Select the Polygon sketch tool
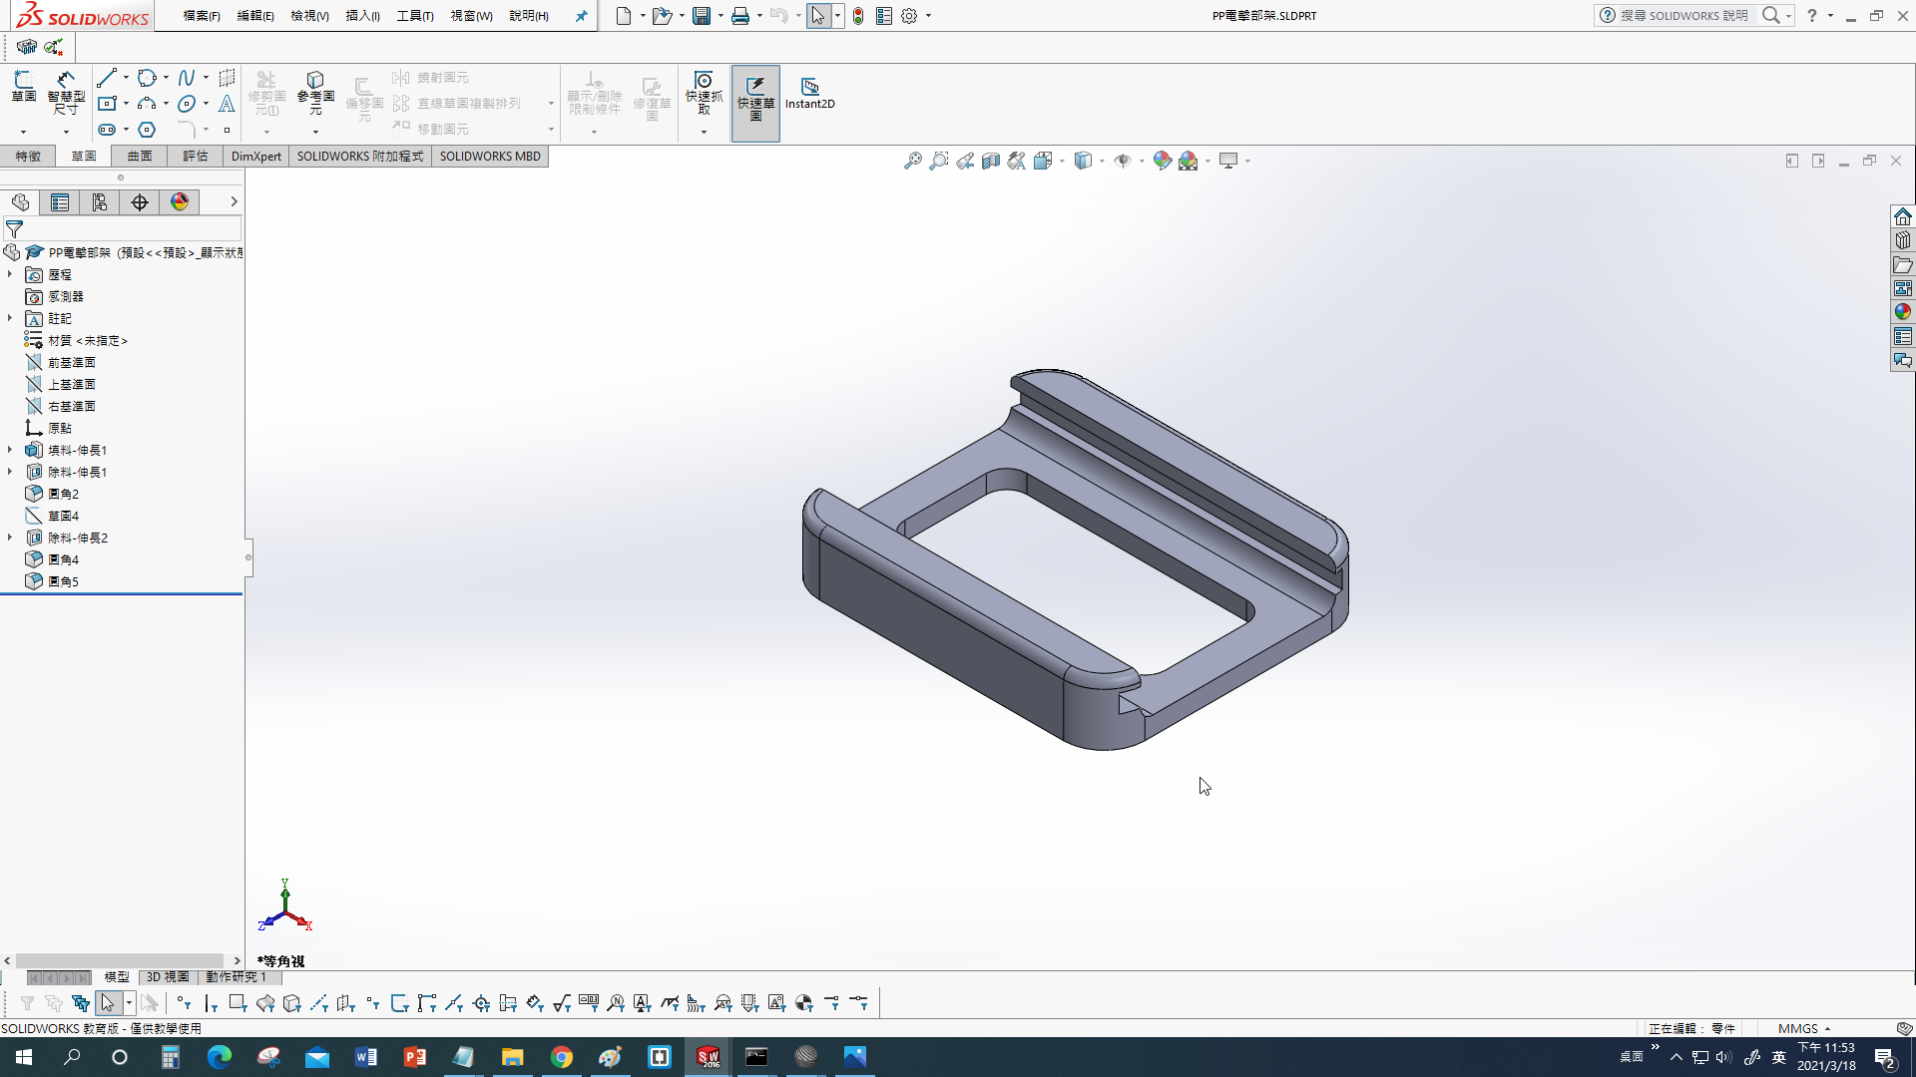 [x=147, y=130]
